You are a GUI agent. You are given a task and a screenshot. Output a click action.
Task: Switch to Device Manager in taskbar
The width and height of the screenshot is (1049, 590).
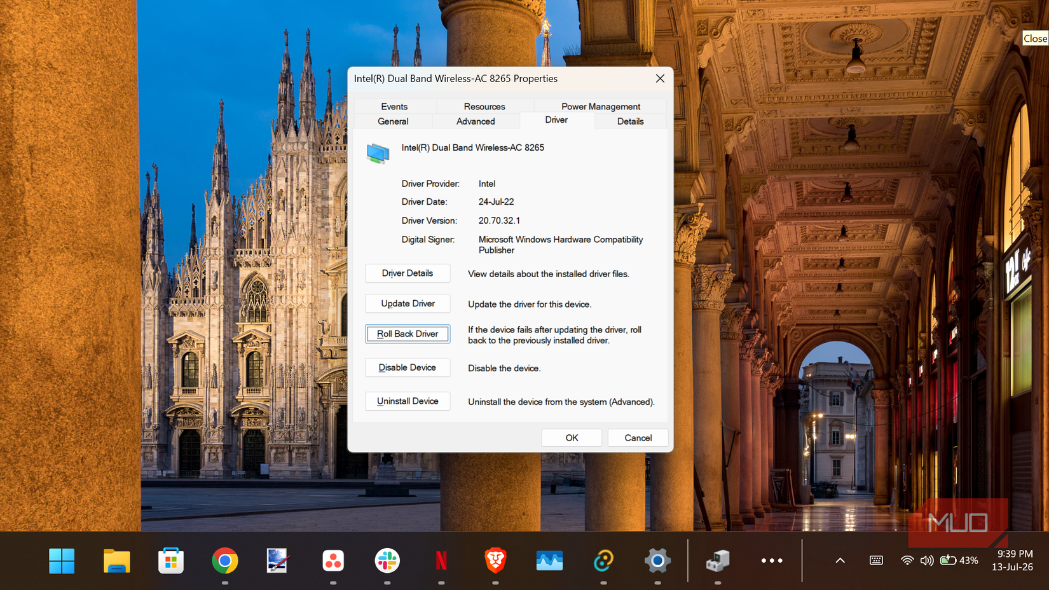pyautogui.click(x=718, y=561)
